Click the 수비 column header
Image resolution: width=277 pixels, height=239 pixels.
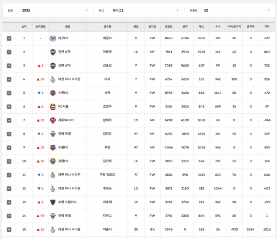217,26
